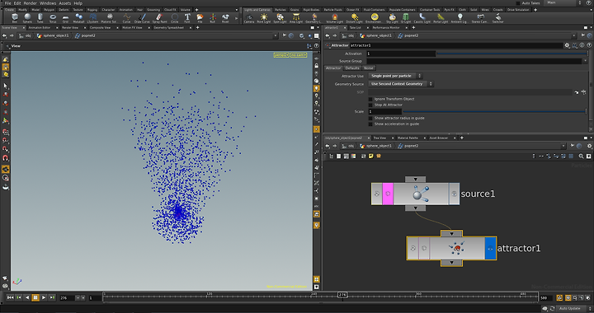Open the persp1 camera menu in viewport
The height and width of the screenshot is (313, 594).
[281, 55]
